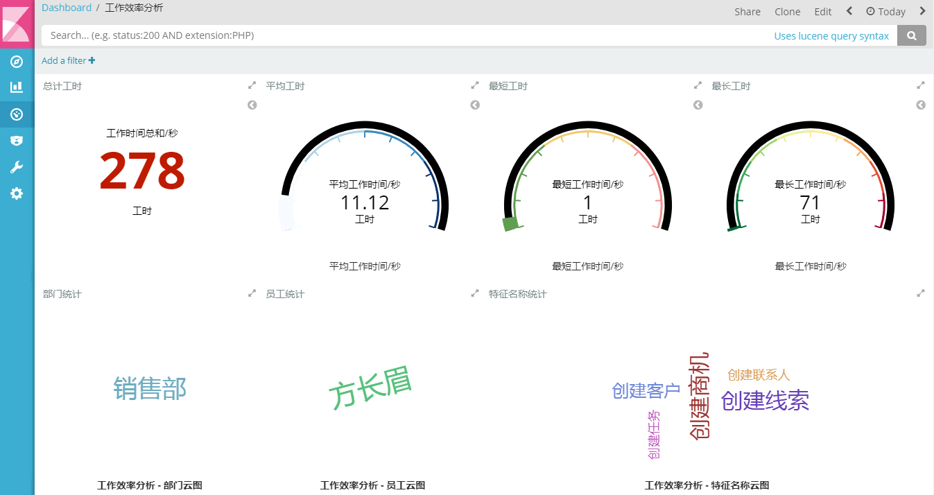Click Add a filter

pyautogui.click(x=68, y=61)
